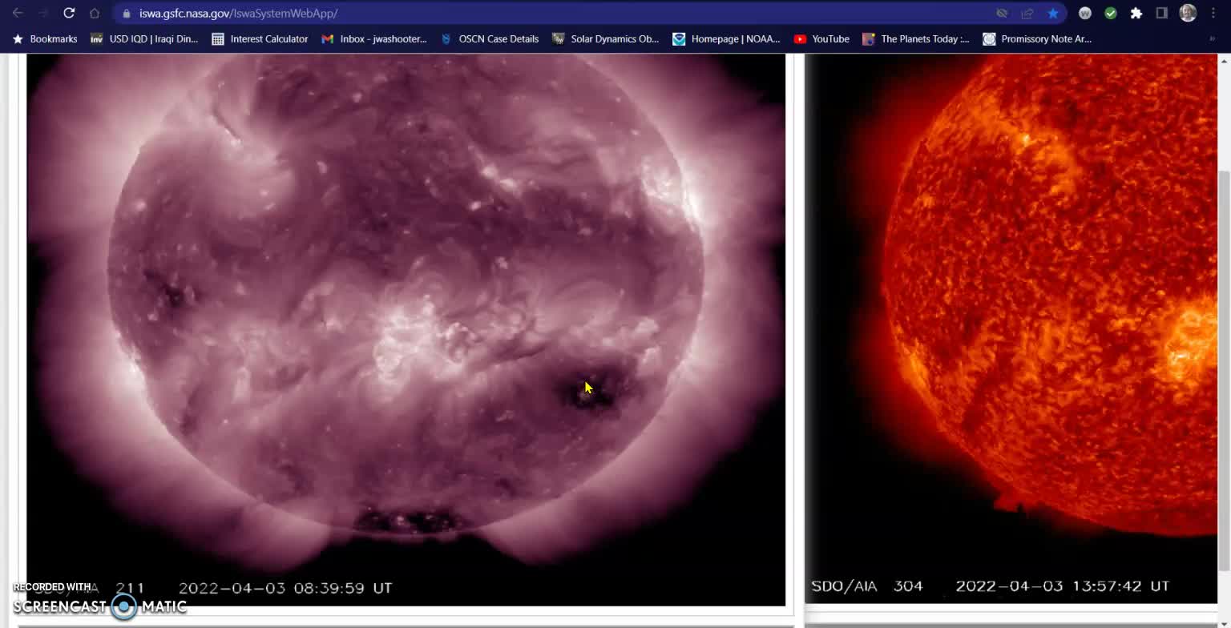Image resolution: width=1231 pixels, height=628 pixels.
Task: Go to the browser home page
Action: click(95, 13)
